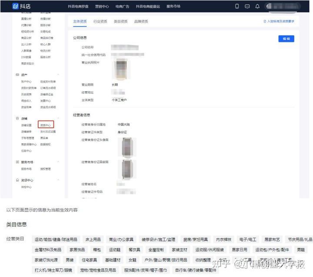Open 账户中心 in the sidebar
This screenshot has height=277, width=313.
(x=27, y=82)
